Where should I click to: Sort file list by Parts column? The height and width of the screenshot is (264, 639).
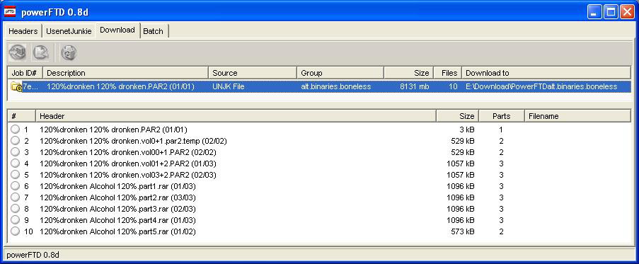pyautogui.click(x=501, y=116)
